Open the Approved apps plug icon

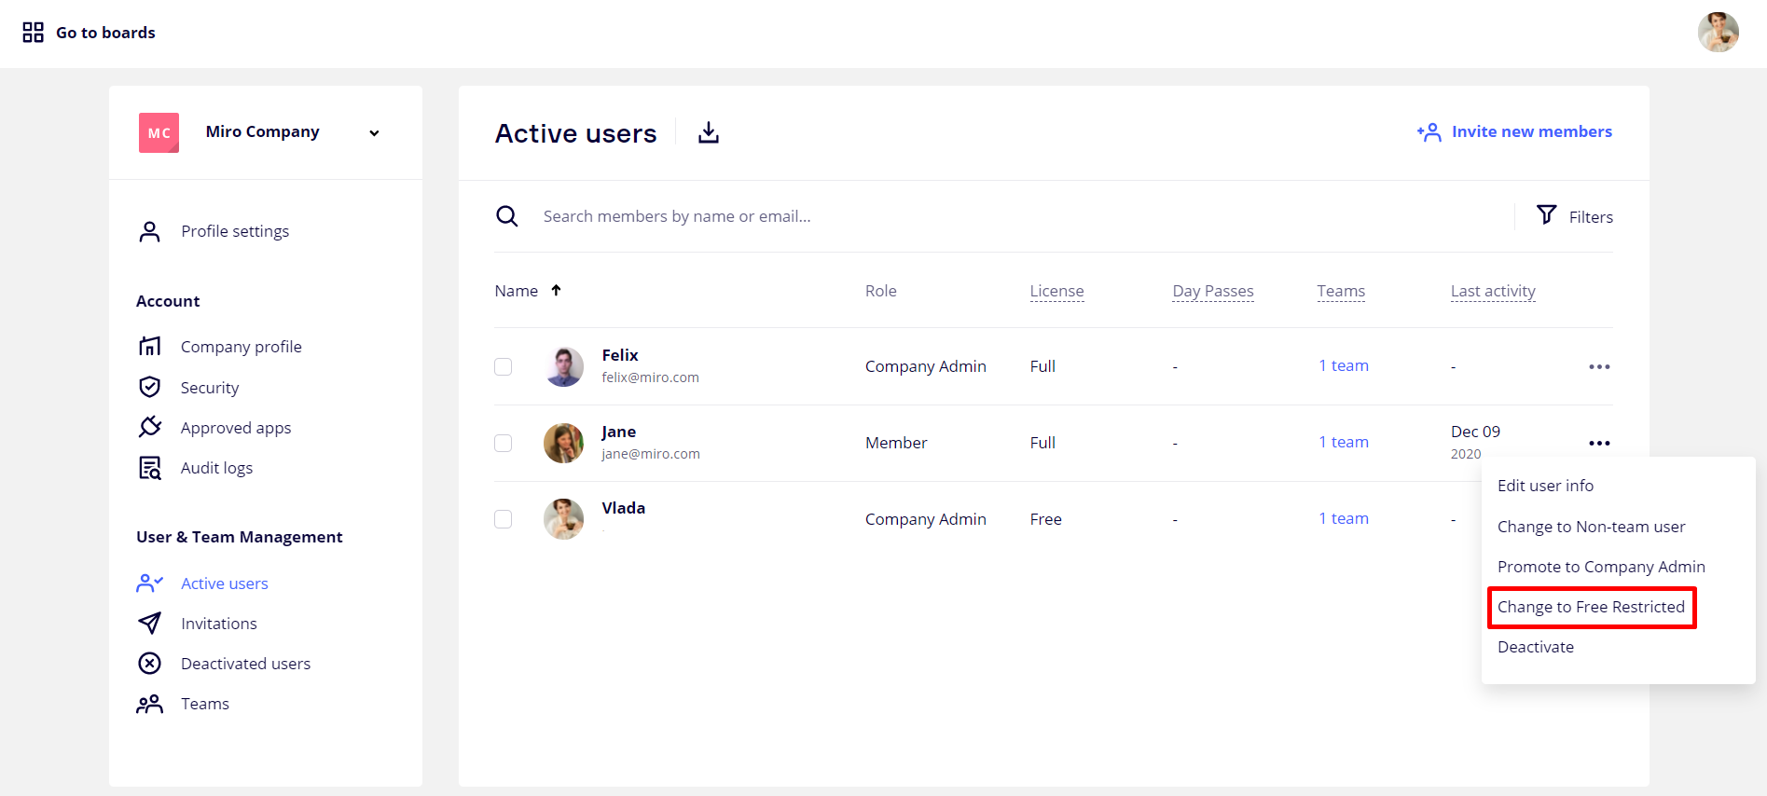coord(149,427)
